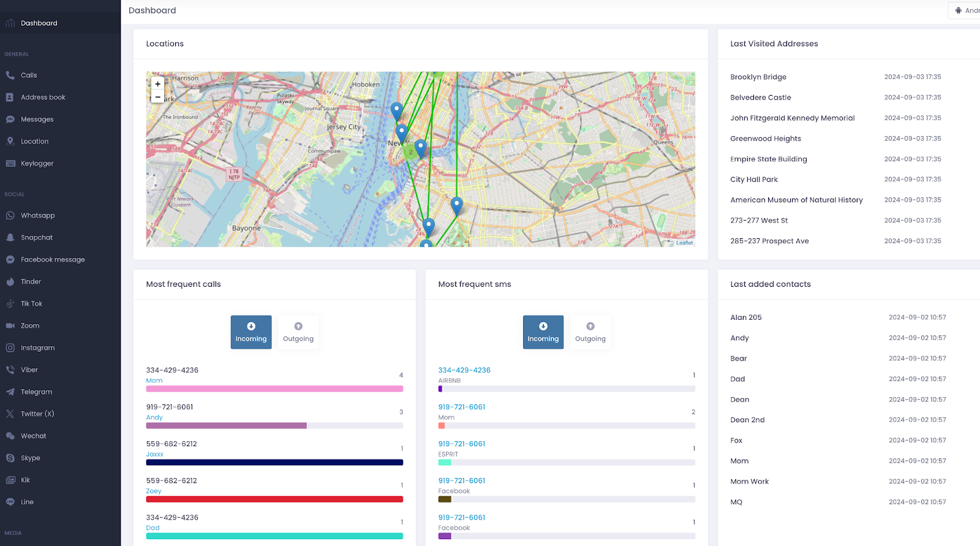Viewport: 980px width, 546px height.
Task: Open Dashboard menu item label
Action: [x=39, y=23]
